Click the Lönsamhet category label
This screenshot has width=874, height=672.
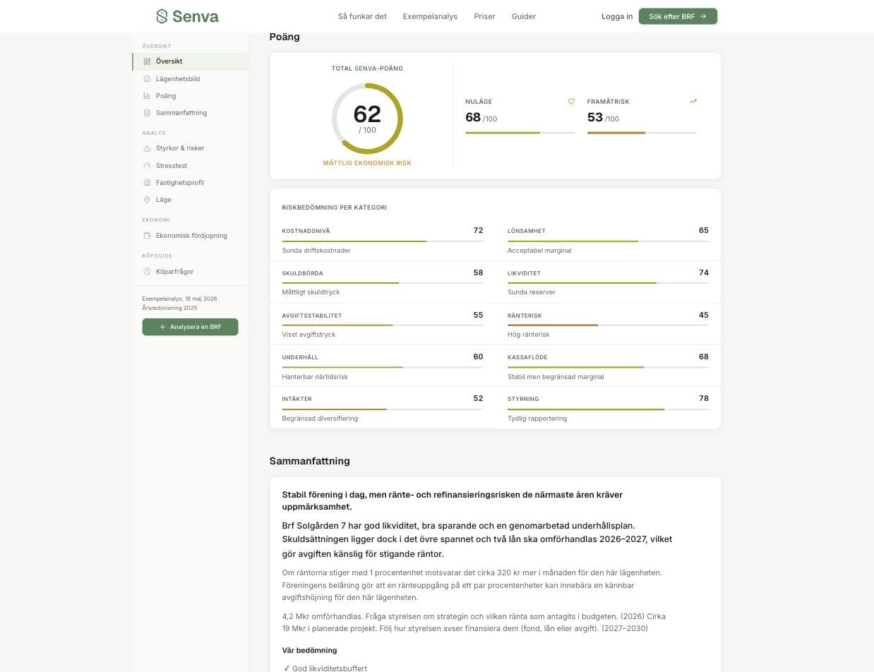tap(527, 232)
